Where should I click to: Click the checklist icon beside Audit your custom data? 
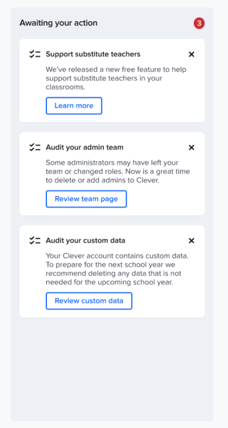tap(35, 240)
